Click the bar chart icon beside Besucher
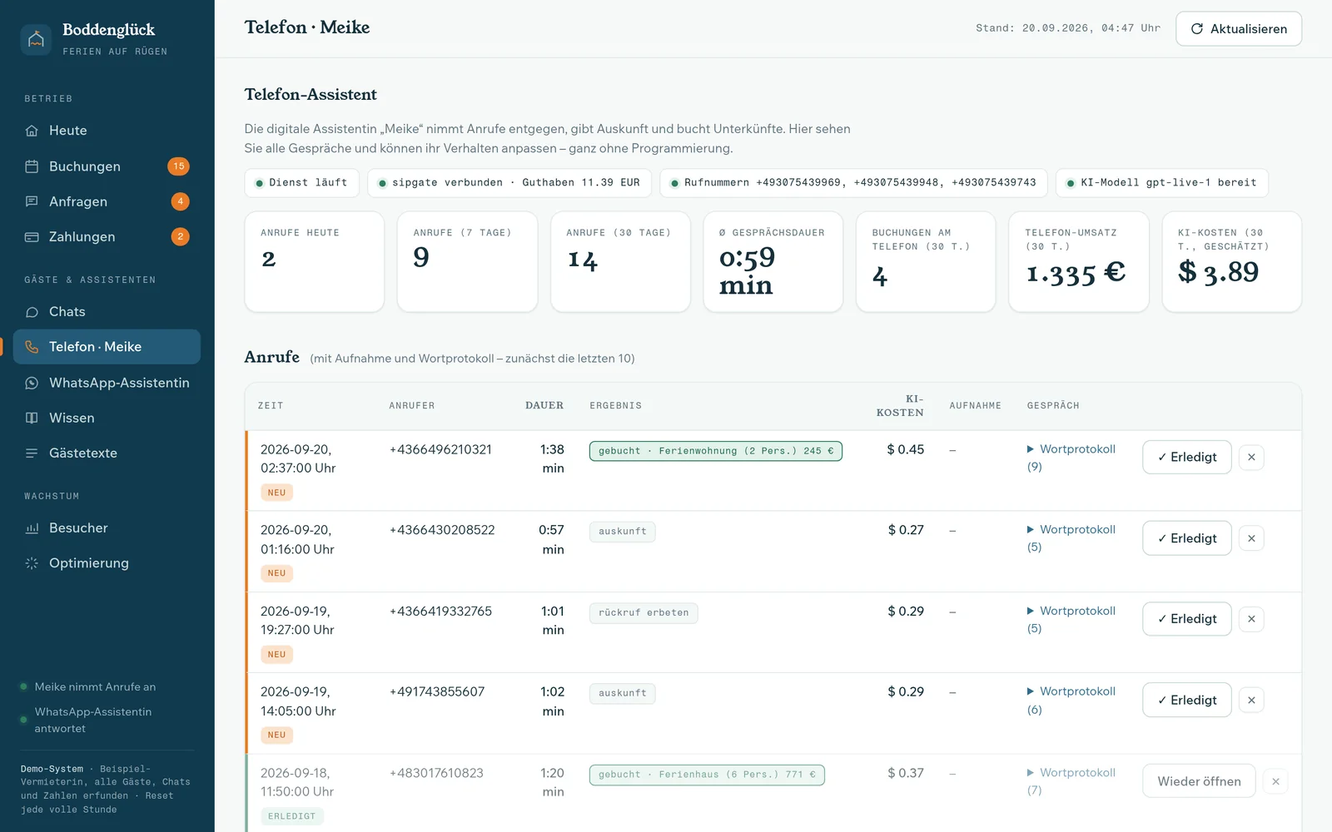The height and width of the screenshot is (832, 1332). click(32, 528)
